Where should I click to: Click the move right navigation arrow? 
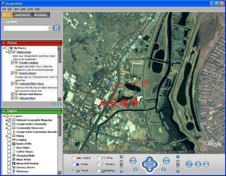(x=155, y=165)
